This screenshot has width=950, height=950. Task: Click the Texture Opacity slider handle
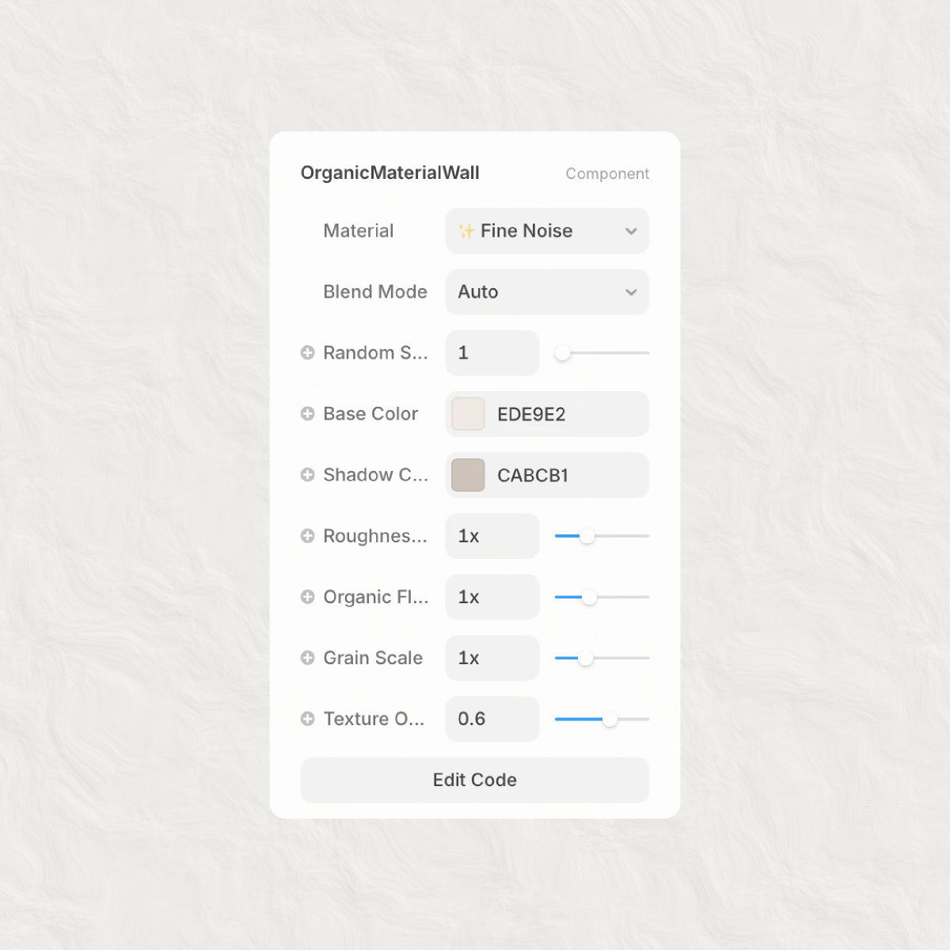tap(610, 719)
